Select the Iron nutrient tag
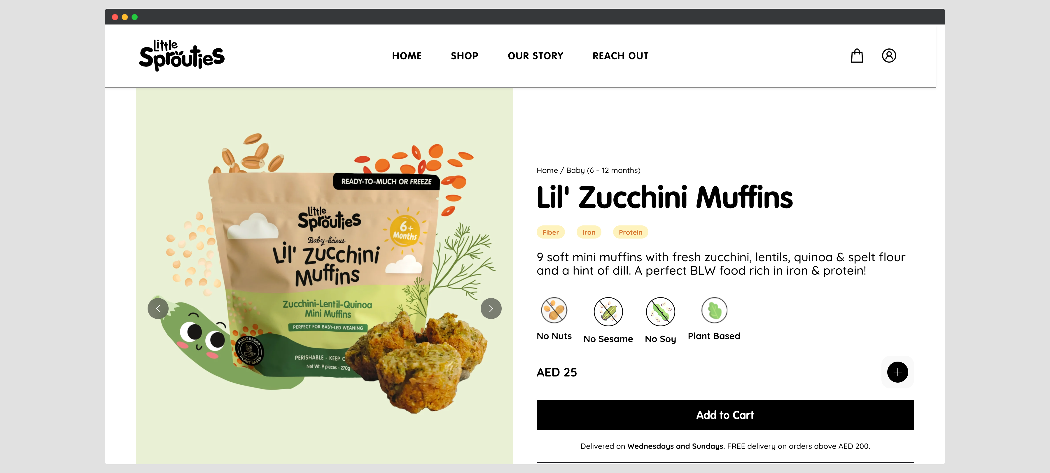The image size is (1050, 473). [589, 232]
